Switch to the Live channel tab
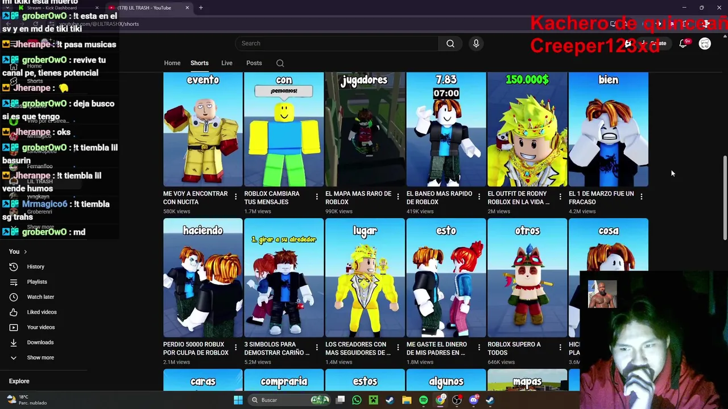Image resolution: width=728 pixels, height=409 pixels. click(226, 63)
